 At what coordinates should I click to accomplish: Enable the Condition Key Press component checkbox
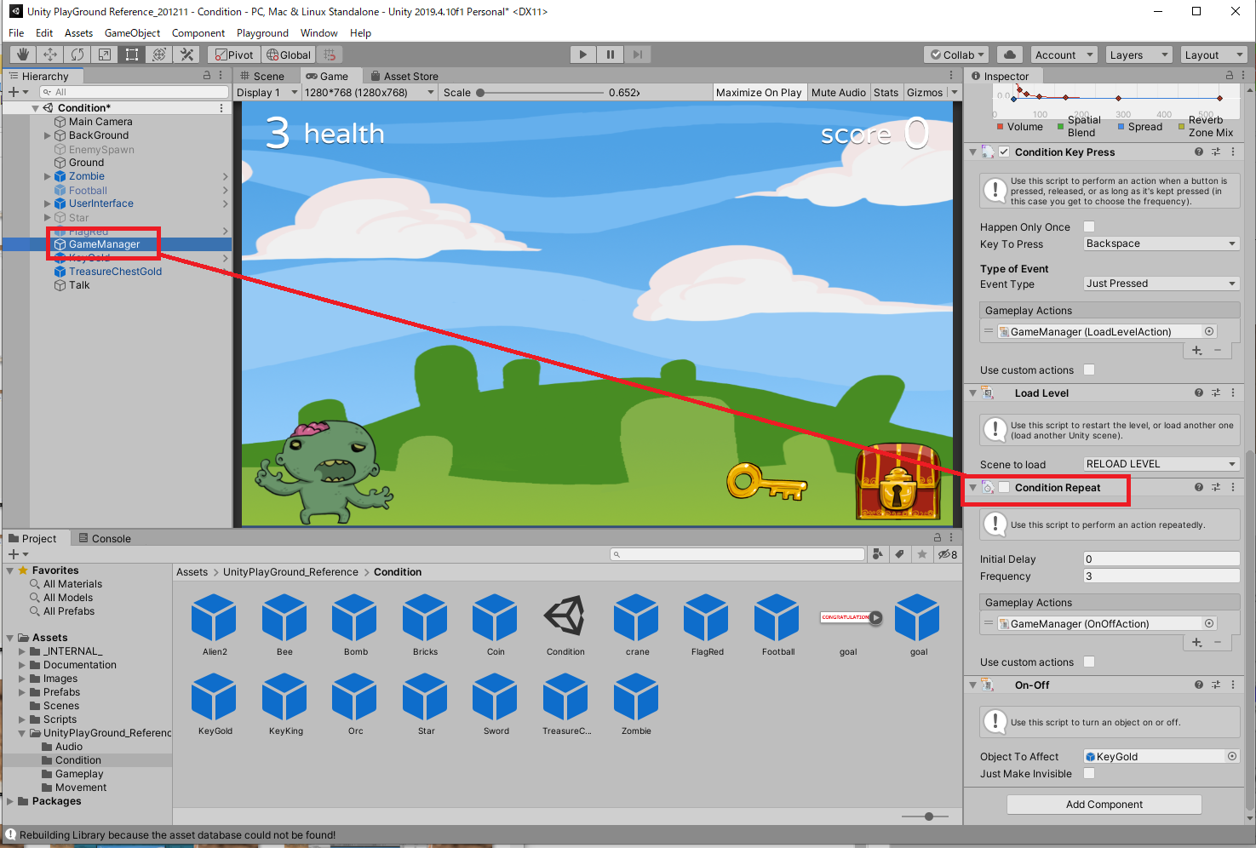point(1005,152)
